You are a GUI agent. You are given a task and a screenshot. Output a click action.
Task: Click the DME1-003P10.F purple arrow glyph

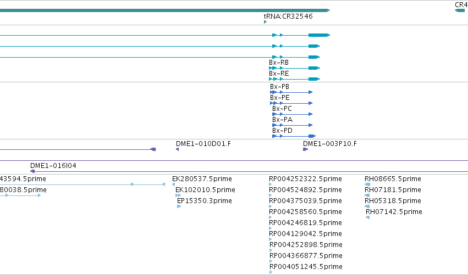pos(305,149)
